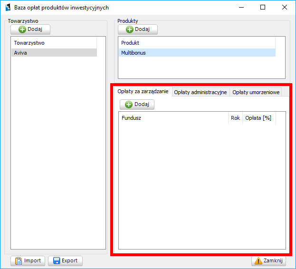Close the window with the X button
The height and width of the screenshot is (269, 296).
tap(285, 8)
